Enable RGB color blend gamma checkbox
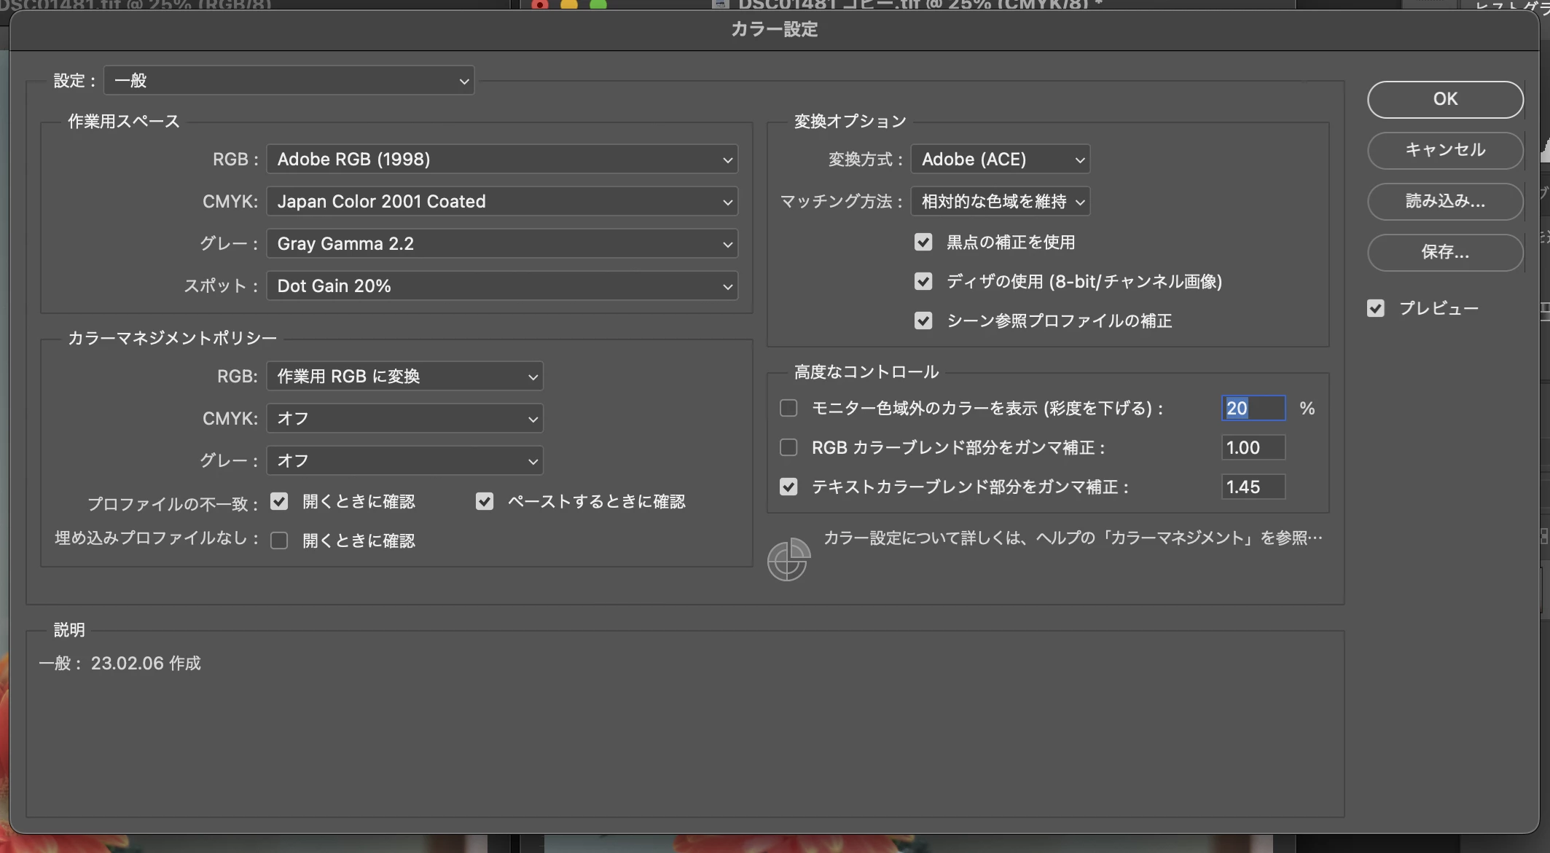The image size is (1550, 853). point(788,447)
